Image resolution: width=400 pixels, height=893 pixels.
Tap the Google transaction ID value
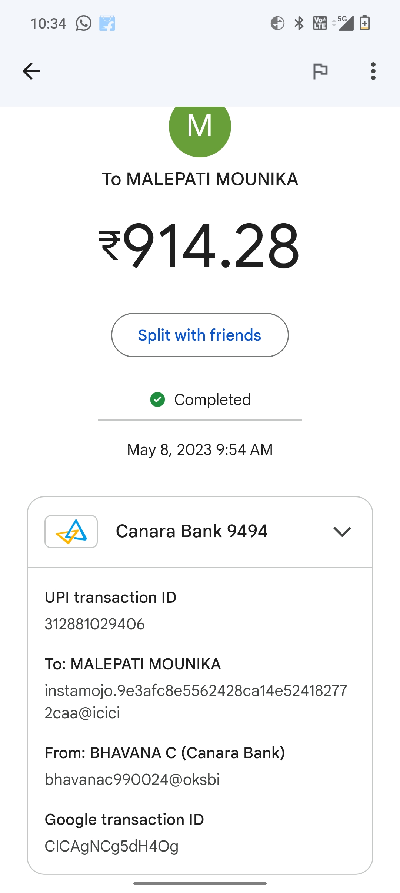pyautogui.click(x=111, y=846)
